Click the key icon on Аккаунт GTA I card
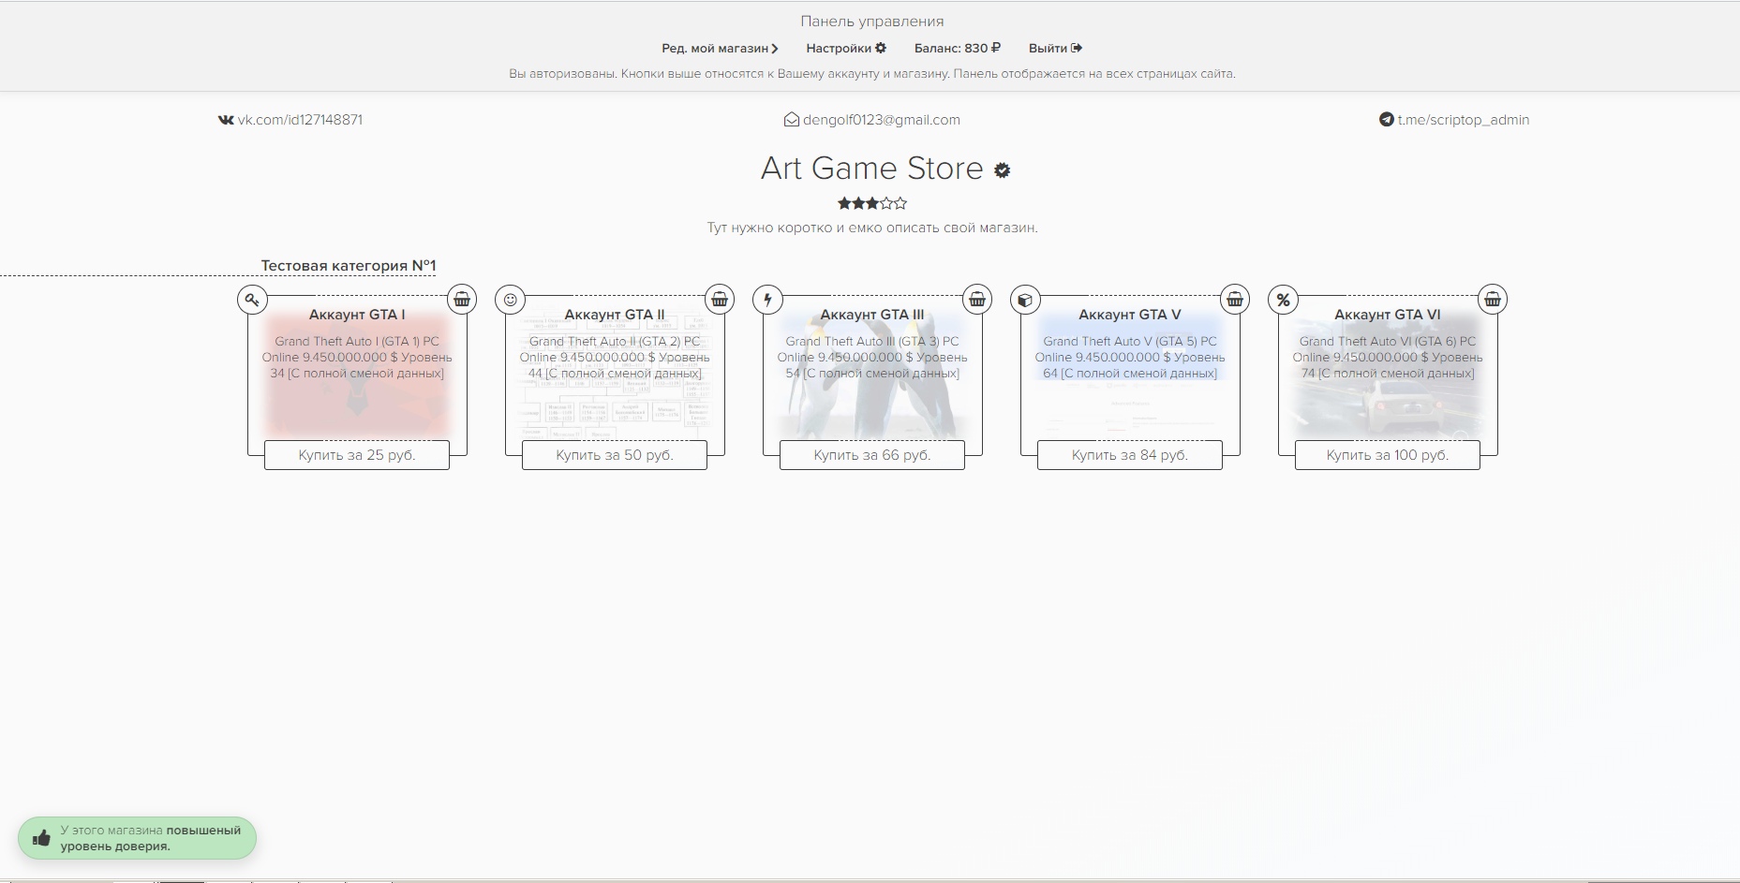The image size is (1740, 883). (x=252, y=300)
